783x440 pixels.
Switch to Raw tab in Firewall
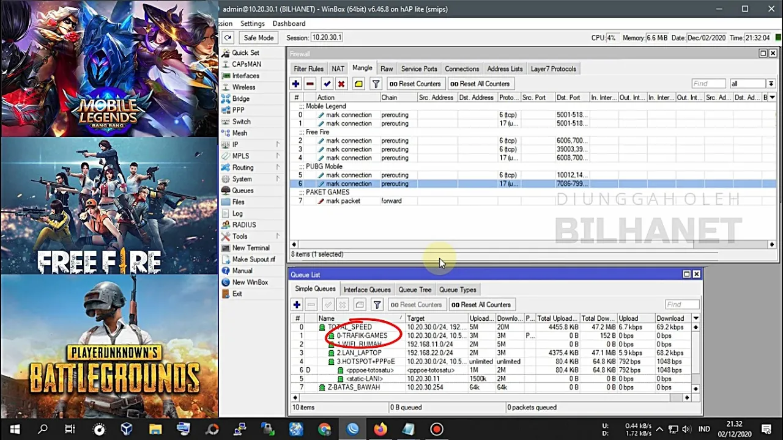click(x=387, y=68)
